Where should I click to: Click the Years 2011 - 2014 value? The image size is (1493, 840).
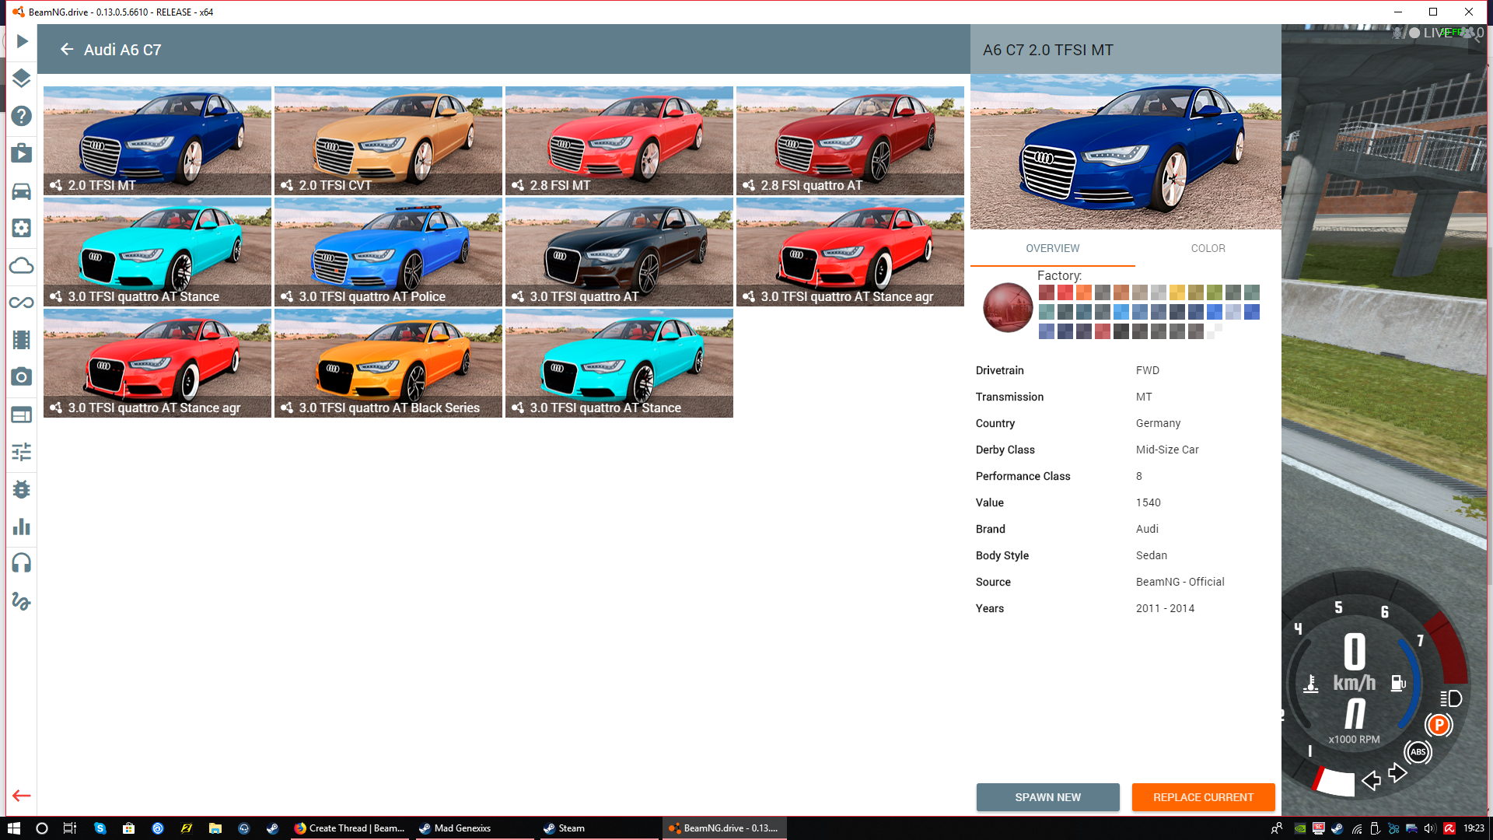pos(1165,608)
